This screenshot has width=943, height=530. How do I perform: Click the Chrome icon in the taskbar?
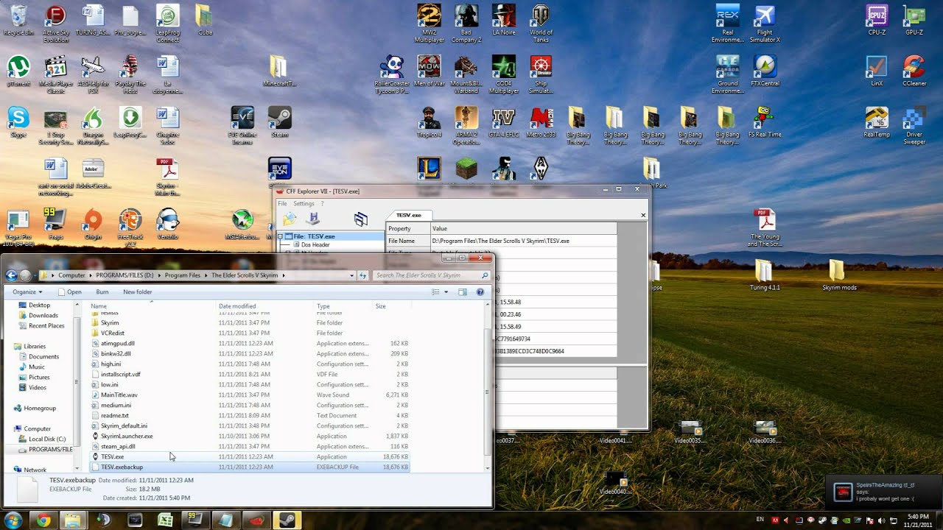pyautogui.click(x=43, y=520)
